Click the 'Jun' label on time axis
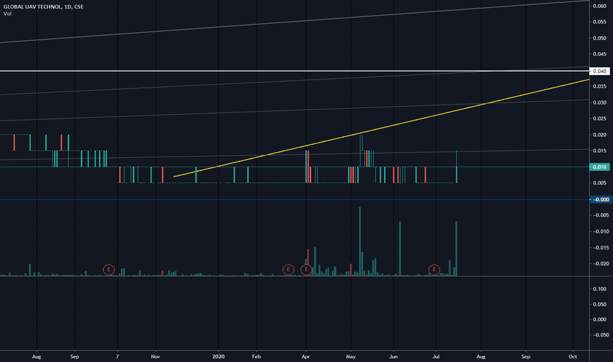This screenshot has height=362, width=613. pos(394,357)
